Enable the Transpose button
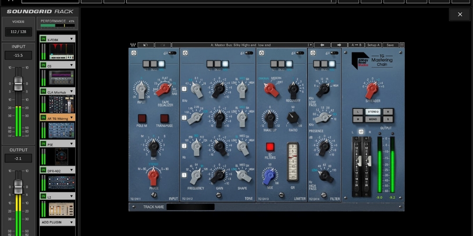The image size is (473, 236). coord(165,118)
